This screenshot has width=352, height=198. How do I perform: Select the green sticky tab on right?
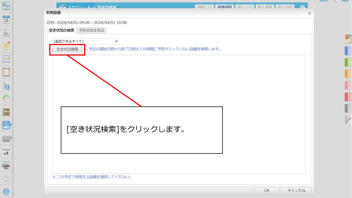pyautogui.click(x=348, y=62)
